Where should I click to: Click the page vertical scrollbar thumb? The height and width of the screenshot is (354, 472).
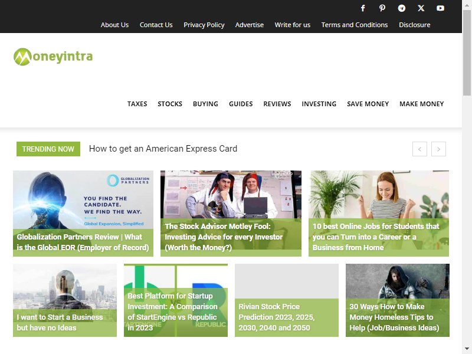coord(467,53)
